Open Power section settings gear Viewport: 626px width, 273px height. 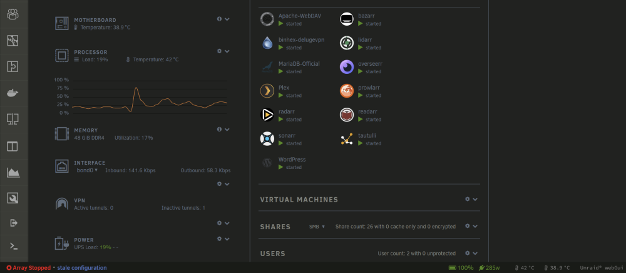tap(219, 239)
